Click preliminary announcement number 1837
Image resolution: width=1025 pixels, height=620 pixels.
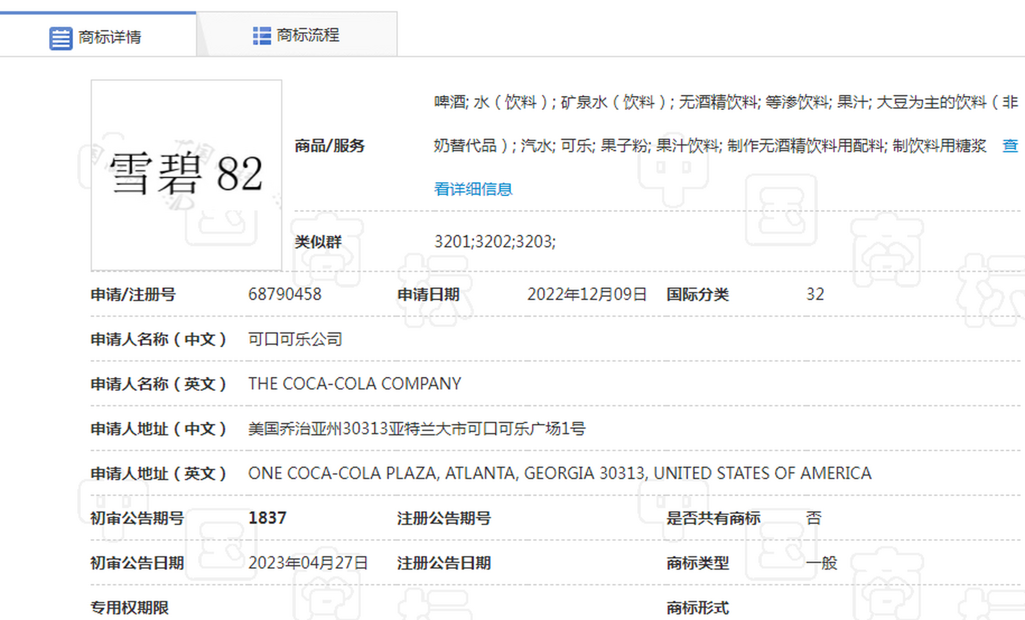[267, 518]
